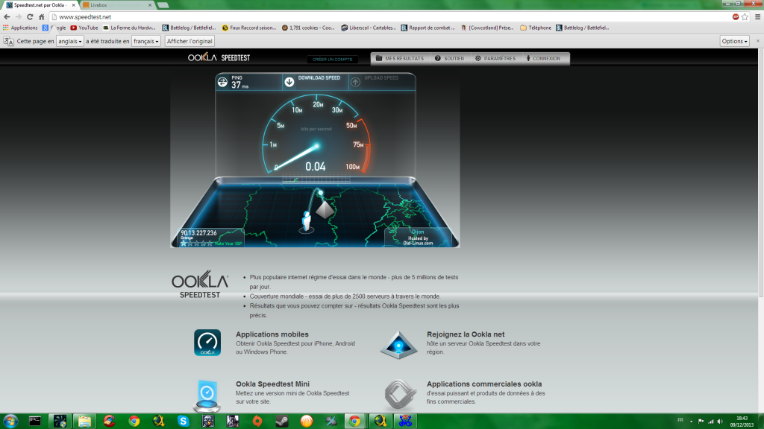Show hidden system tray icons
Viewport: 764px width, 429px height.
pos(691,422)
